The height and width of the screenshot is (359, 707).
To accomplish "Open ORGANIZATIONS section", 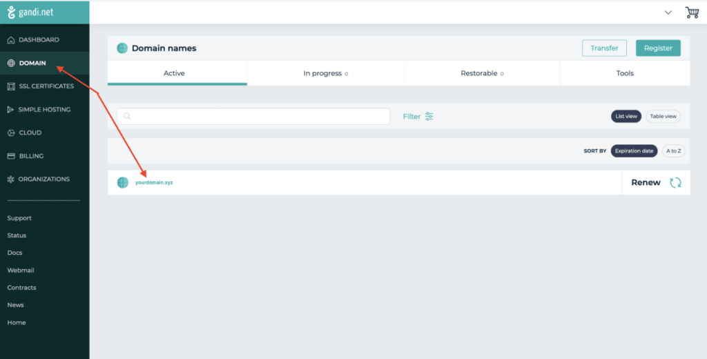I will coord(45,179).
